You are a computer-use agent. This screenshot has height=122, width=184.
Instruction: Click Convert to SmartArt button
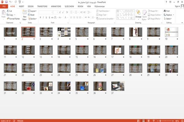coord(105,19)
